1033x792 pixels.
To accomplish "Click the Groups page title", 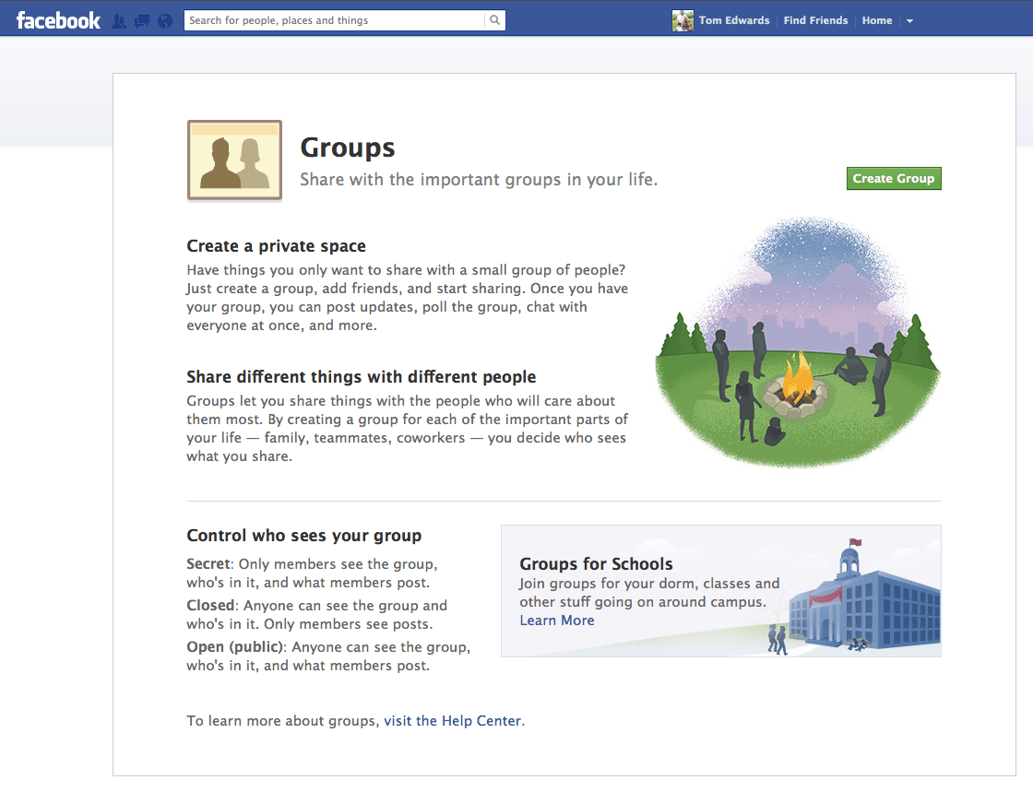I will click(x=347, y=148).
